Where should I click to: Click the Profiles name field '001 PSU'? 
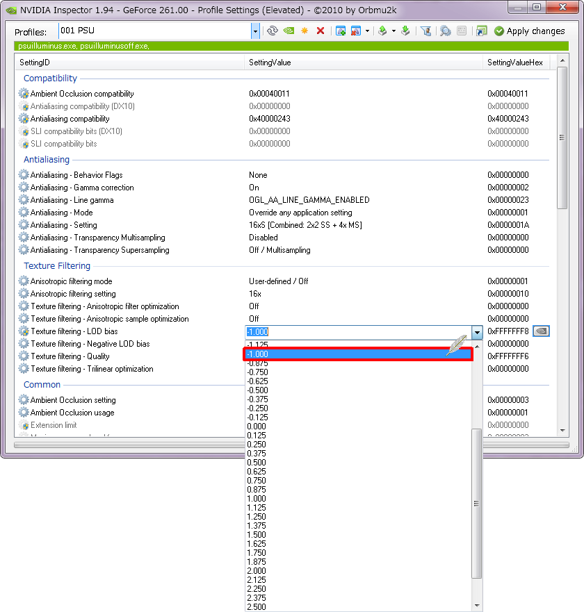pos(155,31)
